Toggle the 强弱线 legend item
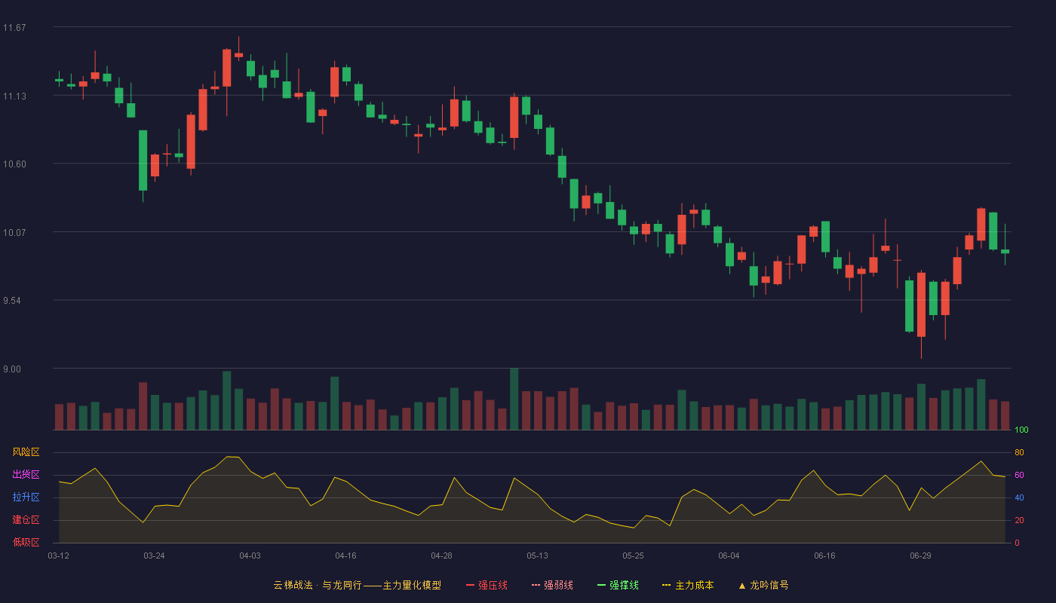Viewport: 1056px width, 603px height. tap(552, 585)
